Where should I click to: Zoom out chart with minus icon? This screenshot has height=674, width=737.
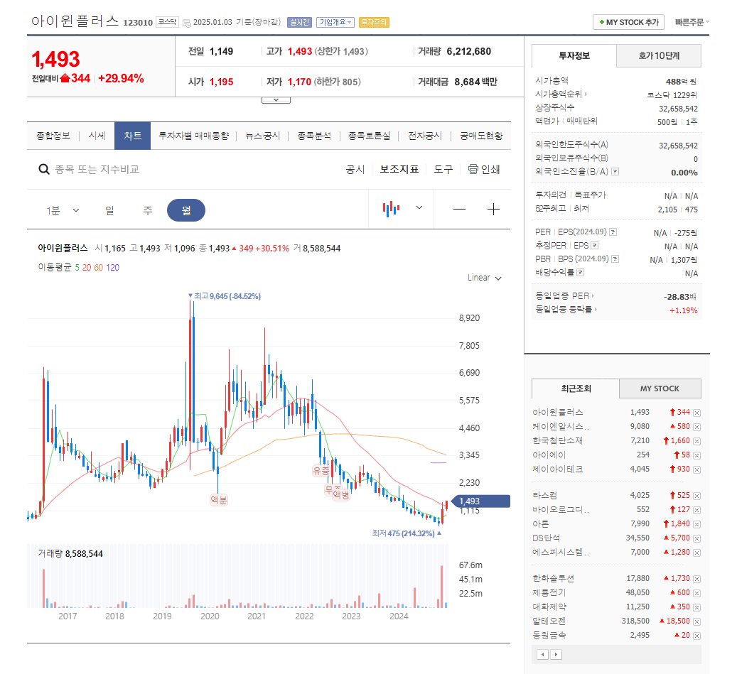(459, 209)
